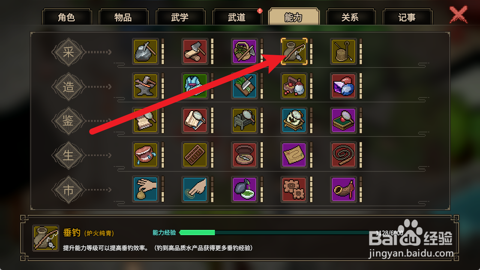The image size is (480, 270).
Task: Select the blacksmith anvil forging skill
Action: 145,86
